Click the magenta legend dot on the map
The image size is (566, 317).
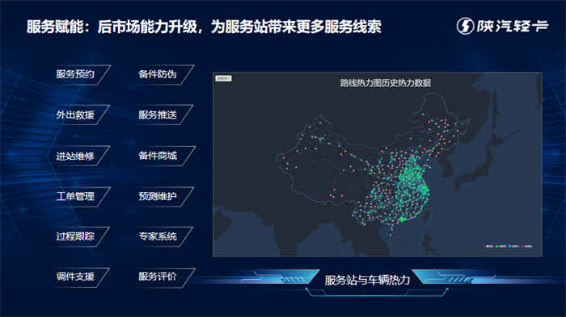(x=522, y=246)
